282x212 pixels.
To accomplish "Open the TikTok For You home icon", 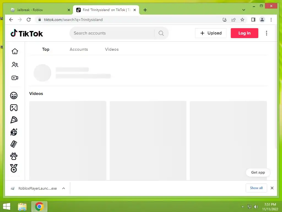I will 15,51.
